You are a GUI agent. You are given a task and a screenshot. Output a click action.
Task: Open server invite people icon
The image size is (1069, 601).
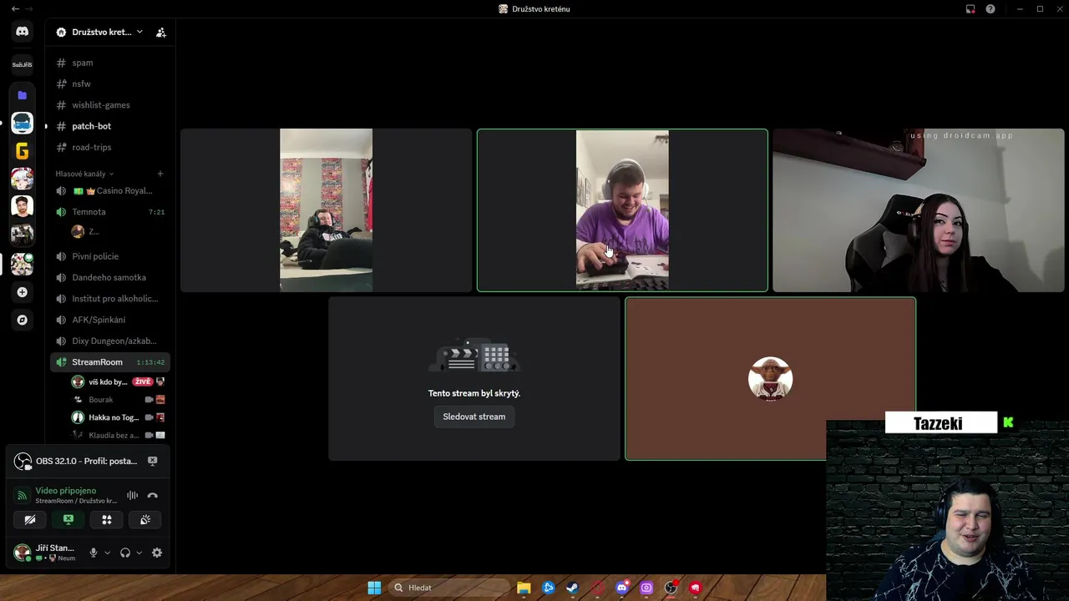click(x=161, y=33)
